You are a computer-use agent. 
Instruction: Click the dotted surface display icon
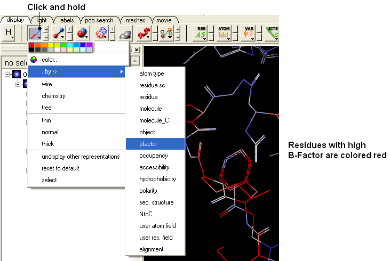coord(101,33)
